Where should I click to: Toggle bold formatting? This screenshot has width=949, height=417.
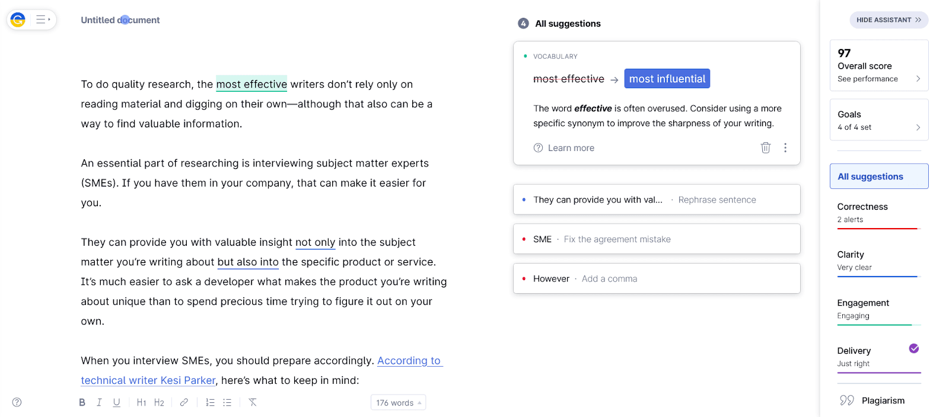point(82,402)
